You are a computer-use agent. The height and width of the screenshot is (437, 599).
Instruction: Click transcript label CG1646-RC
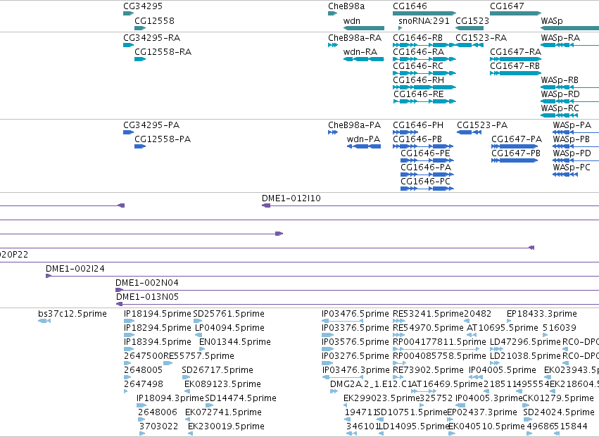tap(418, 66)
